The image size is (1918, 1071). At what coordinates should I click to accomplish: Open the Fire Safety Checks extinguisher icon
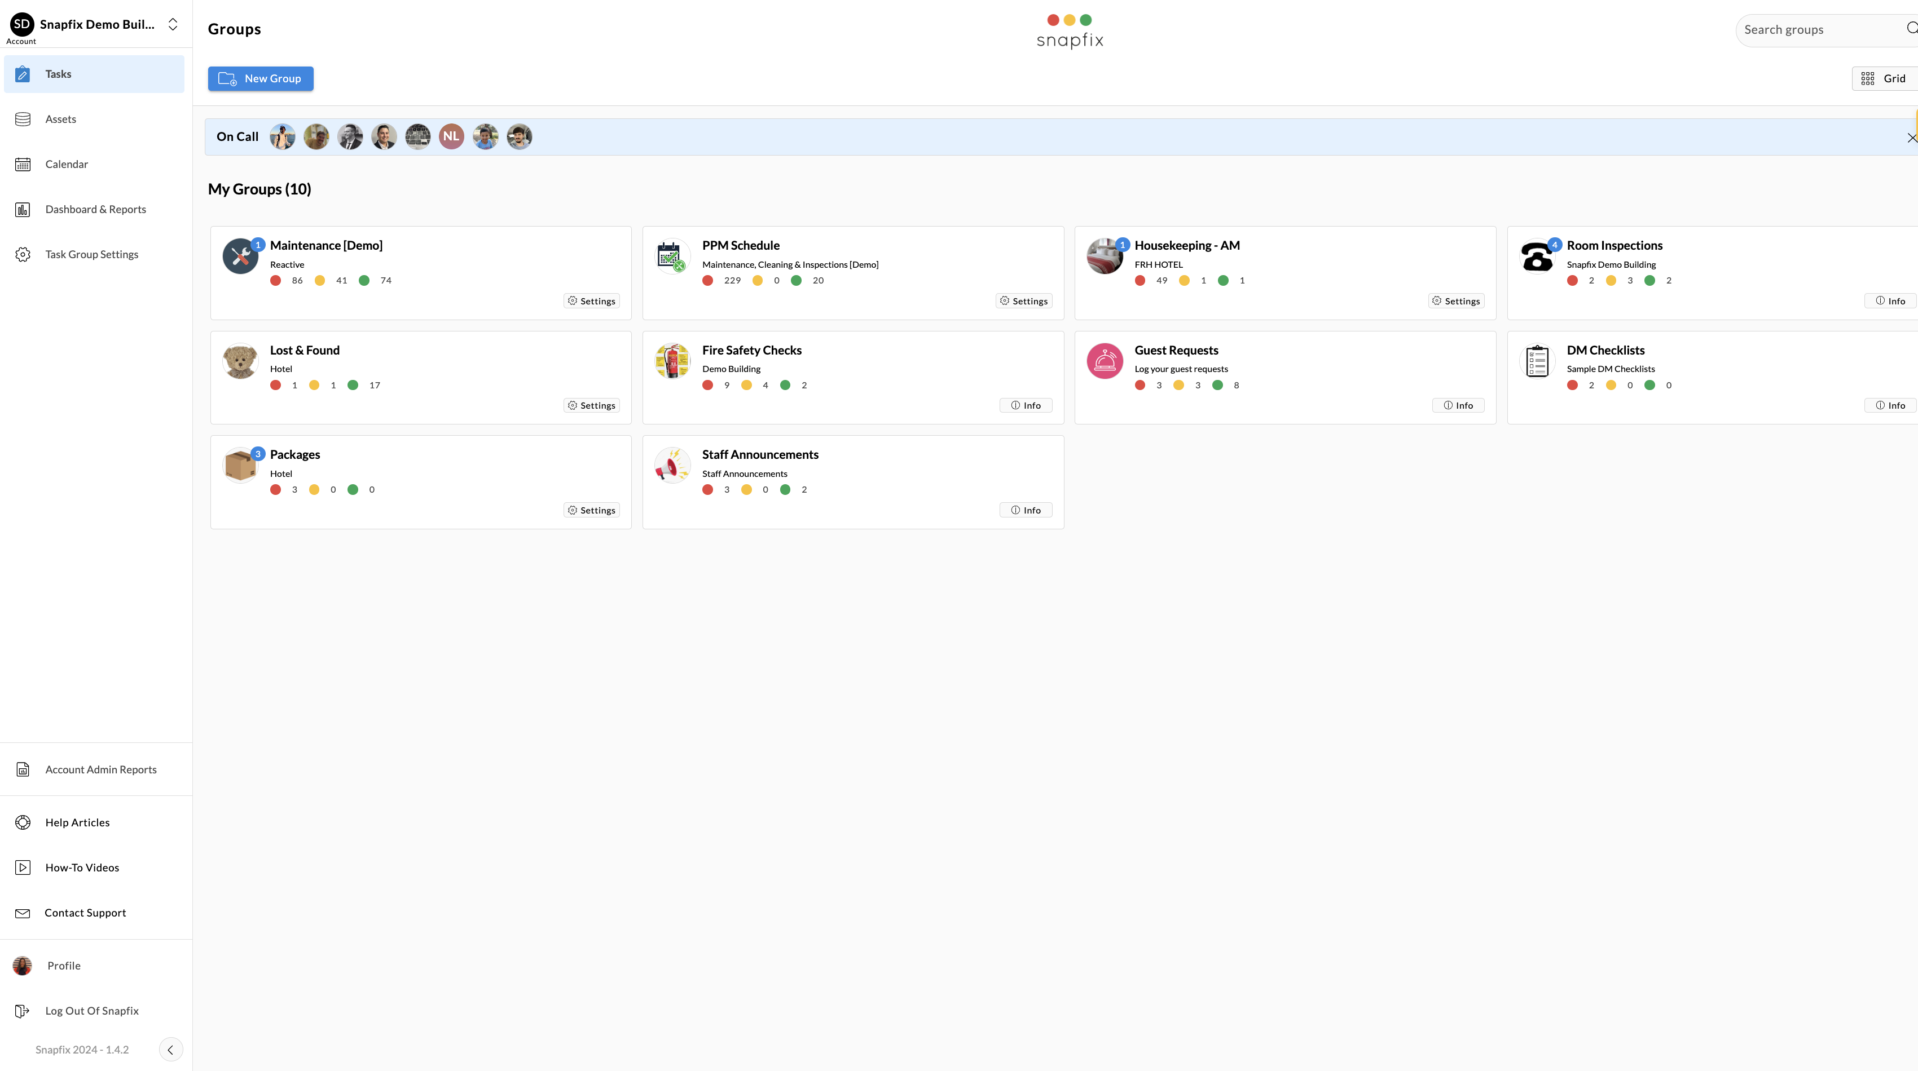click(x=672, y=361)
